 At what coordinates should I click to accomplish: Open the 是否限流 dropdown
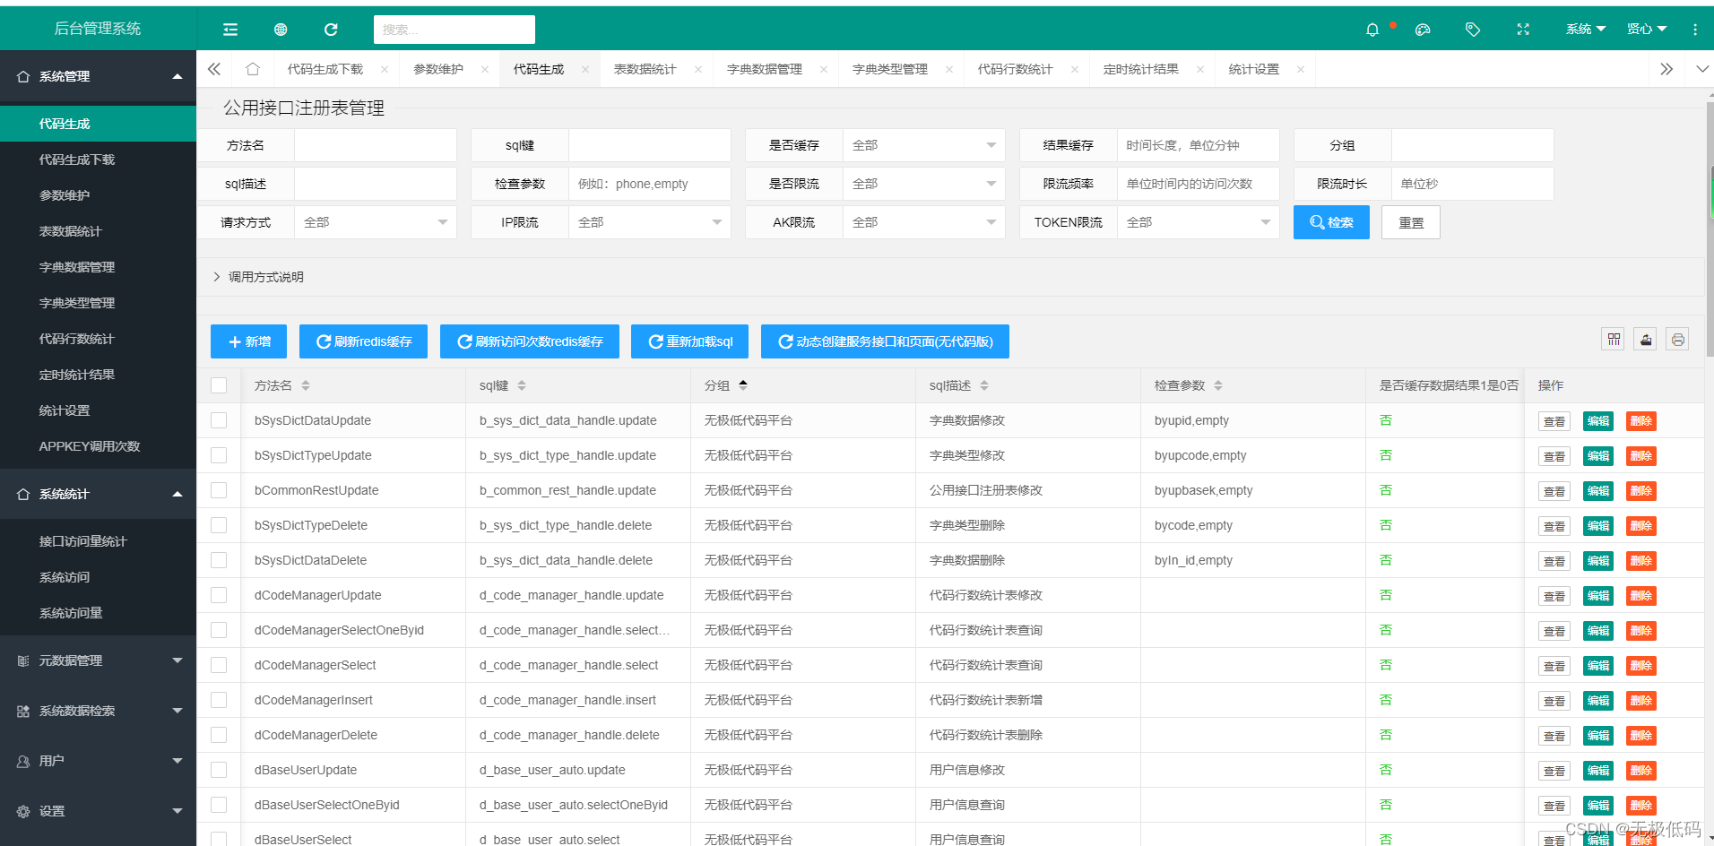pyautogui.click(x=923, y=184)
